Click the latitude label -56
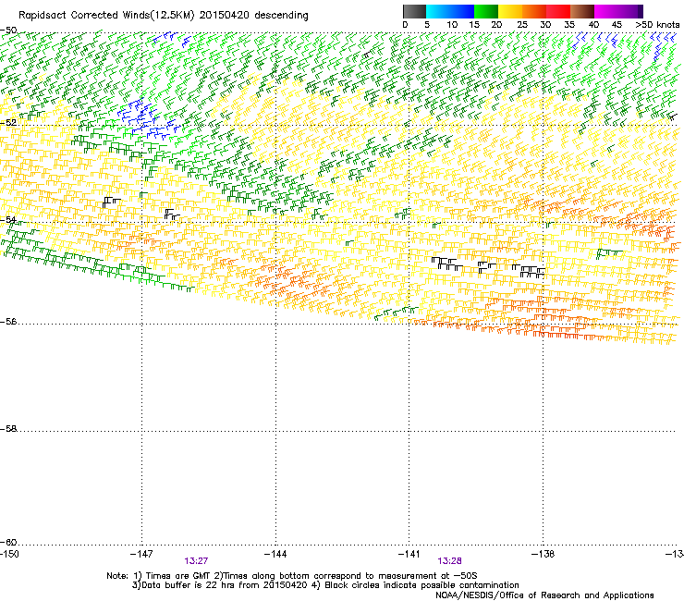This screenshot has width=684, height=601. pyautogui.click(x=8, y=322)
